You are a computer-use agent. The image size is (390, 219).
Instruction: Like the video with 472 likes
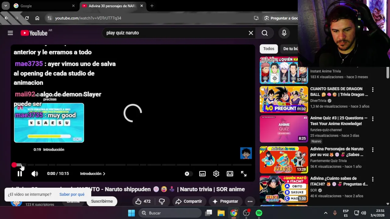coord(143,201)
